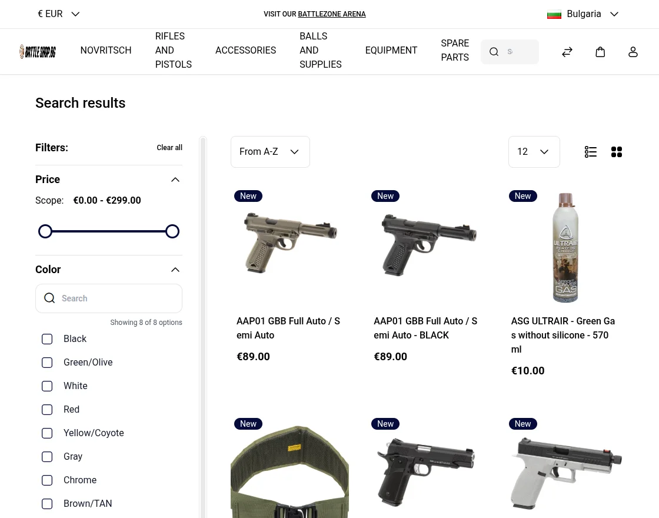Click the ASG ULTRAIR Green Gas product thumbnail

point(565,247)
